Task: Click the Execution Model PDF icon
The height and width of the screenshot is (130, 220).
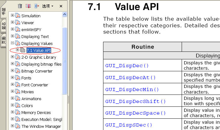Action: [18, 119]
